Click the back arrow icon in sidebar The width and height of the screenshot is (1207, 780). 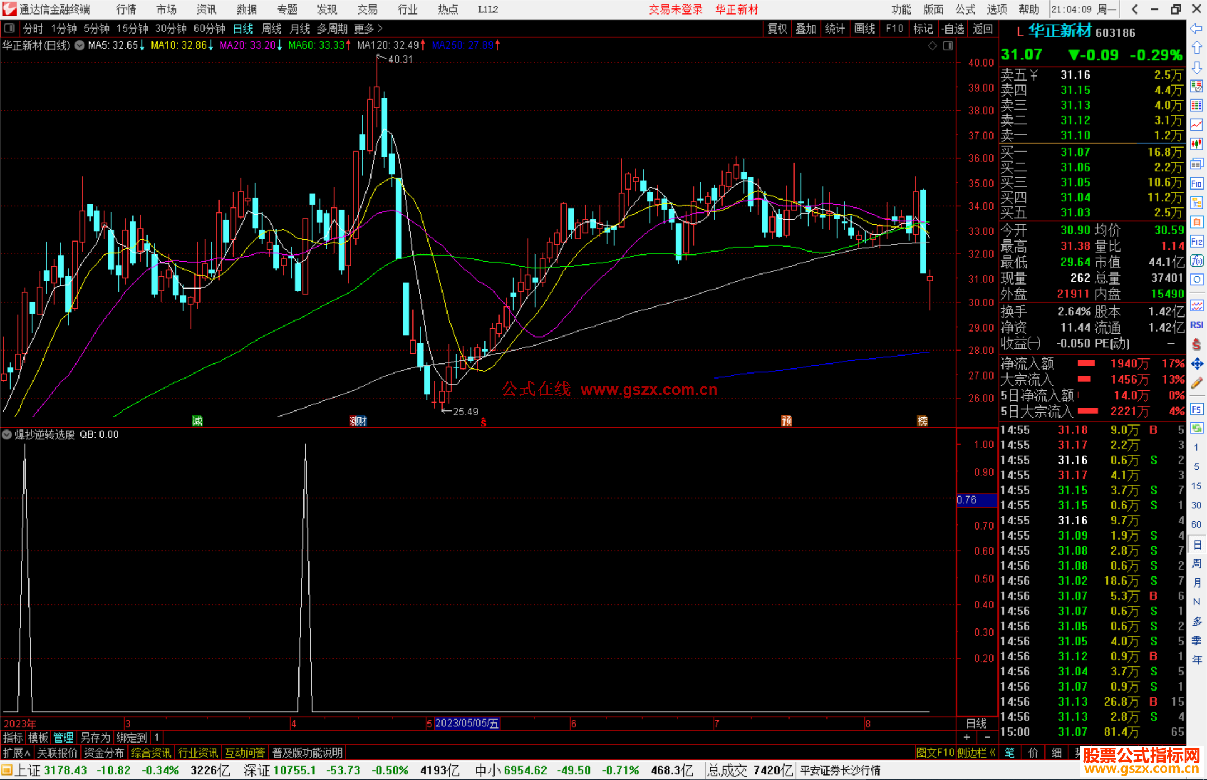(x=1196, y=29)
